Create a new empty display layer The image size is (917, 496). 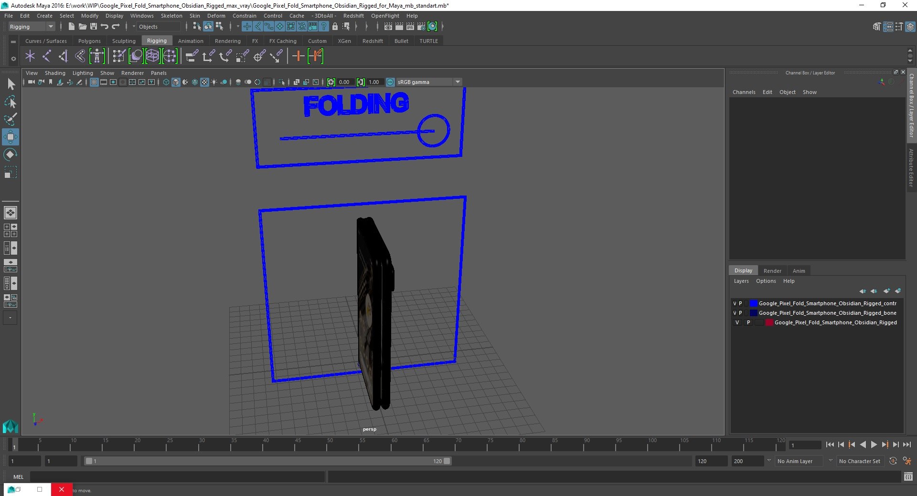coord(887,291)
